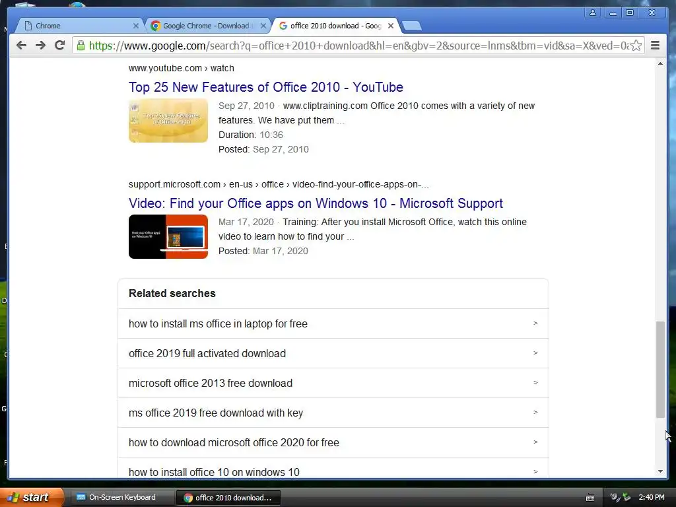The image size is (676, 507).
Task: Close the 'Chrome' tab
Action: tap(136, 26)
